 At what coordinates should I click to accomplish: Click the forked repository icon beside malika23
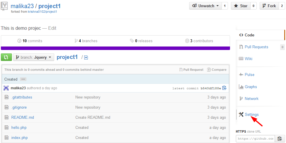click(x=4, y=7)
